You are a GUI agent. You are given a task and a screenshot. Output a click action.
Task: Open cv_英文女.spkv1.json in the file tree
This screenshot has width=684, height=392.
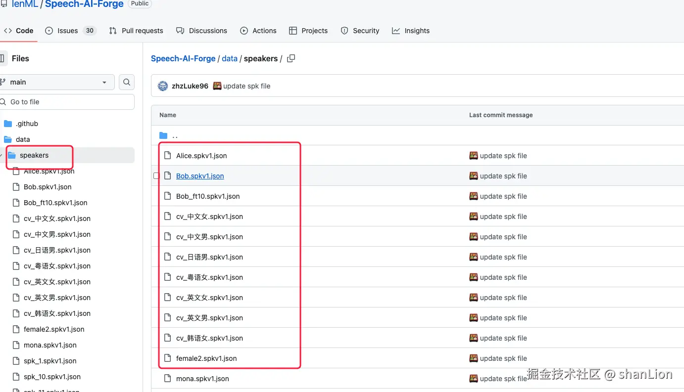click(x=57, y=282)
